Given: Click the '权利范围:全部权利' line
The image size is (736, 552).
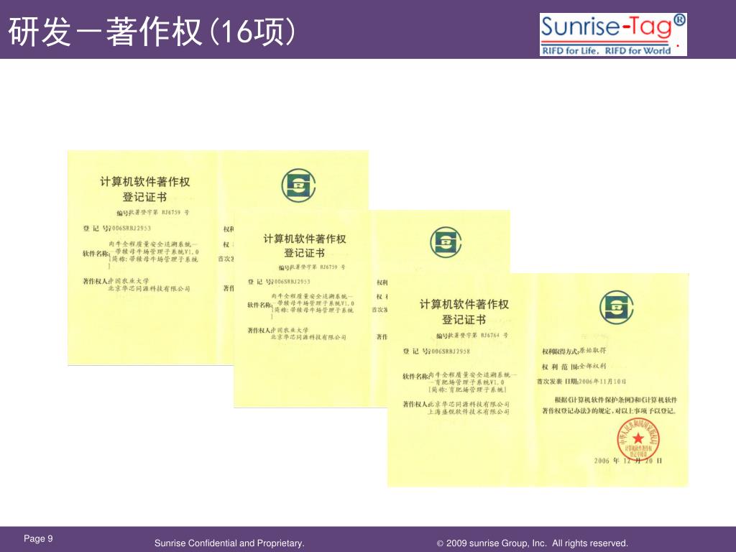Looking at the screenshot, I should [x=574, y=366].
